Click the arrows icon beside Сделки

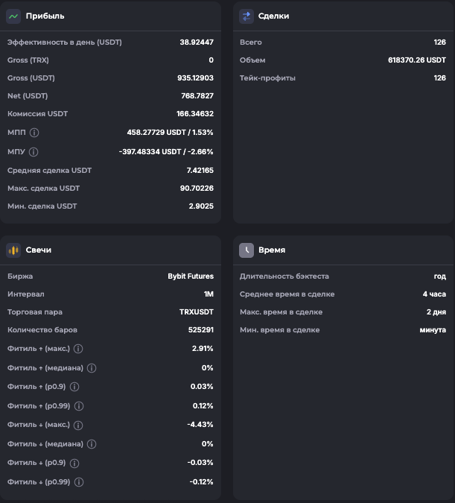[x=246, y=16]
